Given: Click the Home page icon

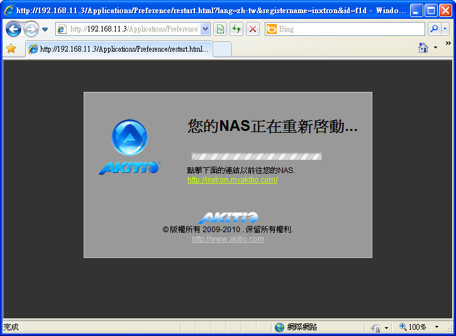Looking at the screenshot, I should pyautogui.click(x=423, y=48).
